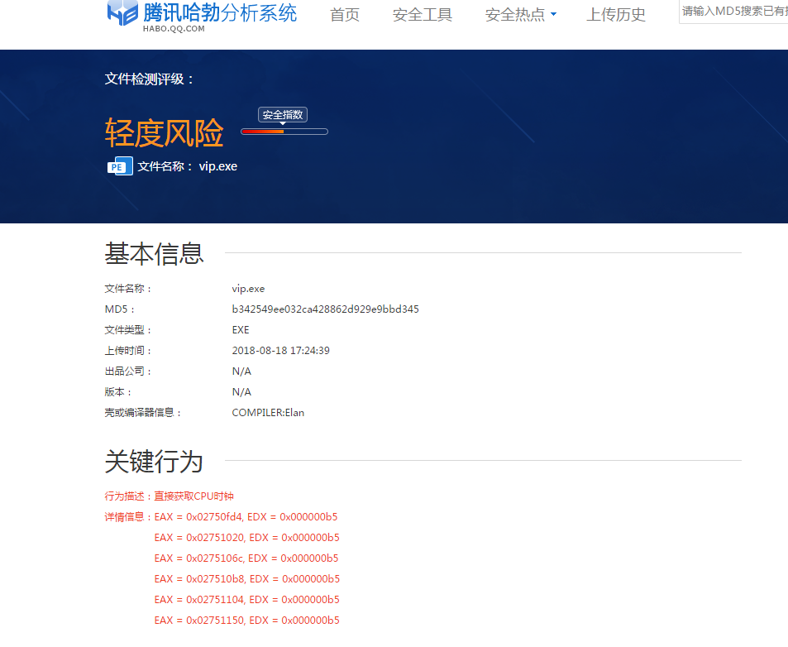Go to 上传历史 upload history
788x647 pixels.
pyautogui.click(x=616, y=15)
